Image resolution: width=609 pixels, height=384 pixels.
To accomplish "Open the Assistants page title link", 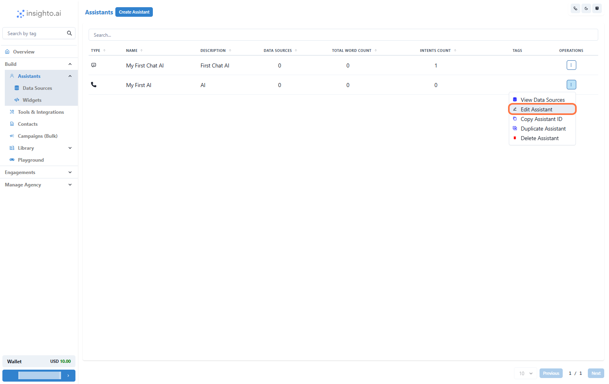I will pyautogui.click(x=99, y=12).
